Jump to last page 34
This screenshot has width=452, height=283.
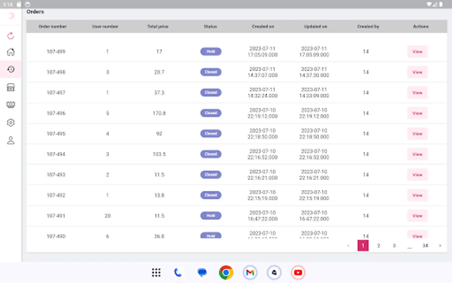[x=425, y=246]
